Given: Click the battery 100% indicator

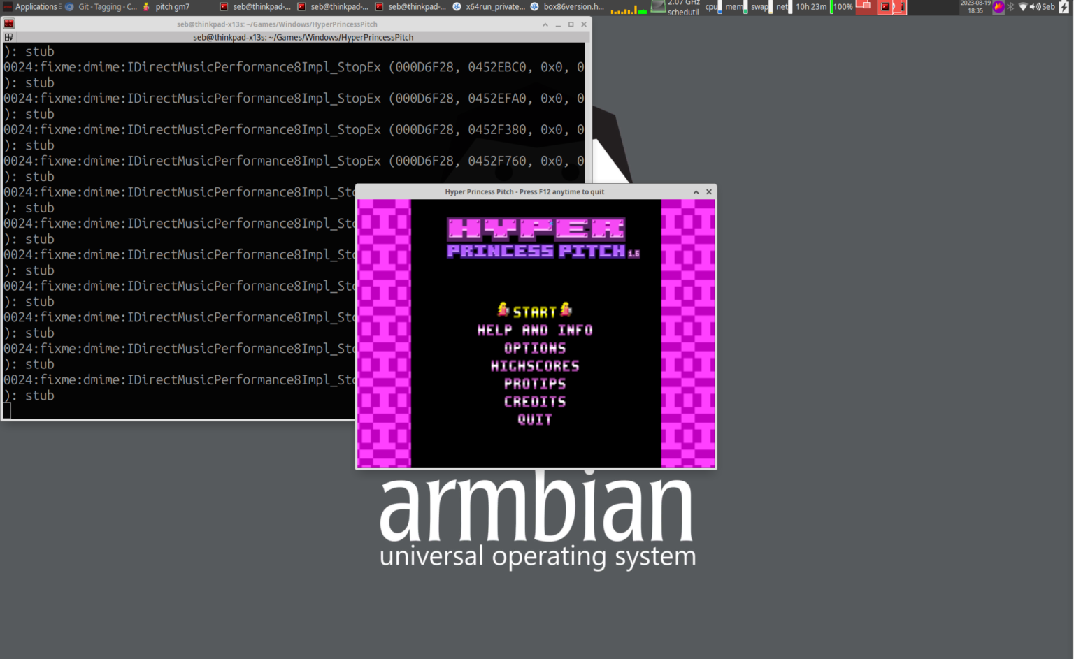Looking at the screenshot, I should pos(843,7).
